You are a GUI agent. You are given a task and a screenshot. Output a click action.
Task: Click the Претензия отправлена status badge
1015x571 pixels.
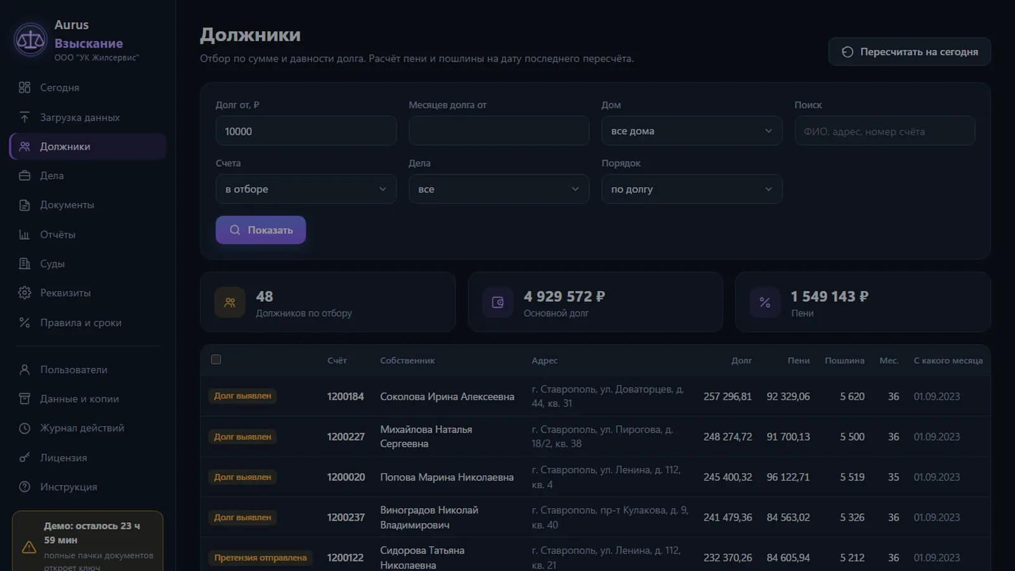pyautogui.click(x=260, y=558)
